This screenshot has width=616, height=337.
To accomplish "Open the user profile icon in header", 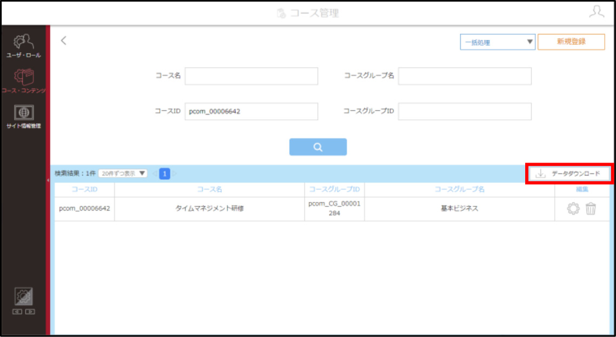I will click(597, 12).
